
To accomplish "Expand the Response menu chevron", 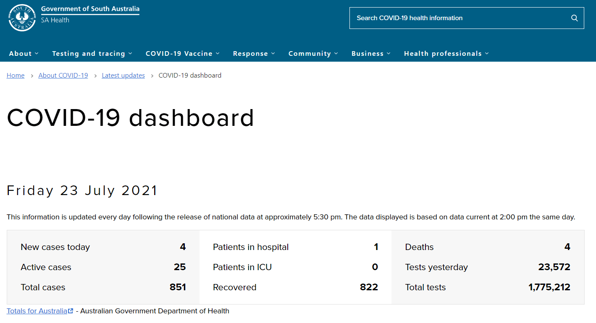I will pyautogui.click(x=273, y=54).
